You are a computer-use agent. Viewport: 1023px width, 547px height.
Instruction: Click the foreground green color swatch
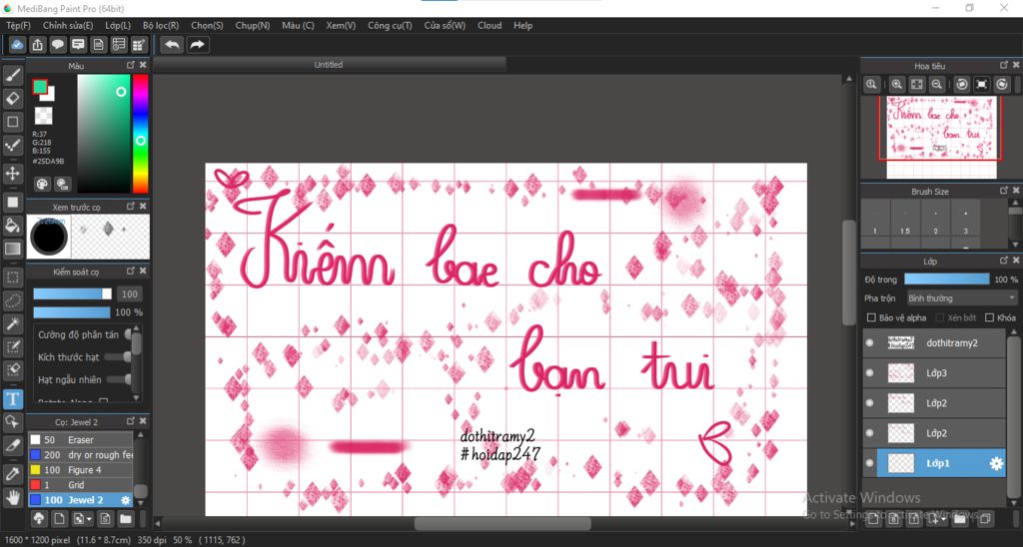(x=40, y=87)
